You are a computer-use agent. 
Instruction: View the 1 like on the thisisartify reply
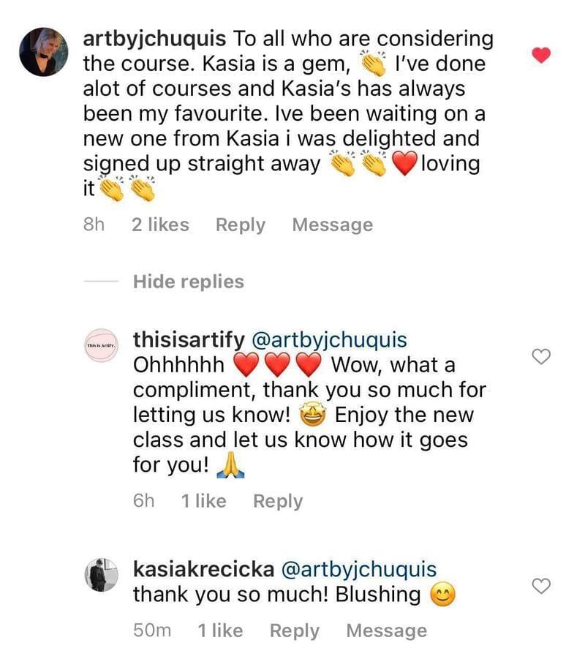[x=203, y=501]
